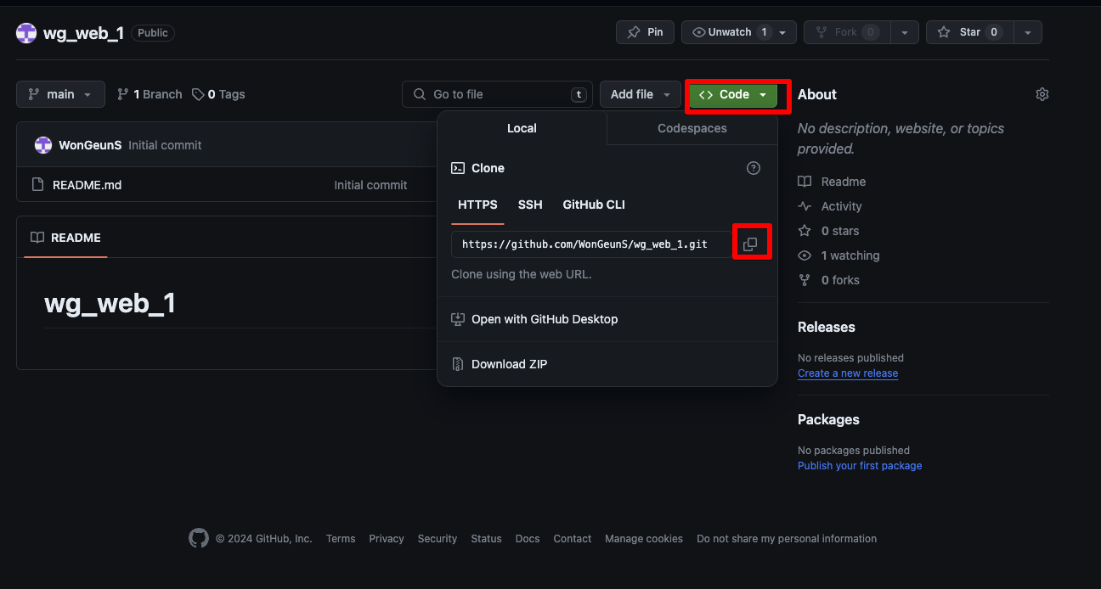Screen dimensions: 1101x589
Task: Open the Star lists dropdown arrow
Action: (1028, 32)
